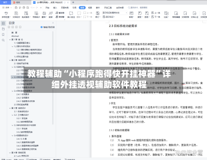Viewport: 207px width, 160px height.
Task: Open the 批改服务 tool
Action: click(x=26, y=15)
